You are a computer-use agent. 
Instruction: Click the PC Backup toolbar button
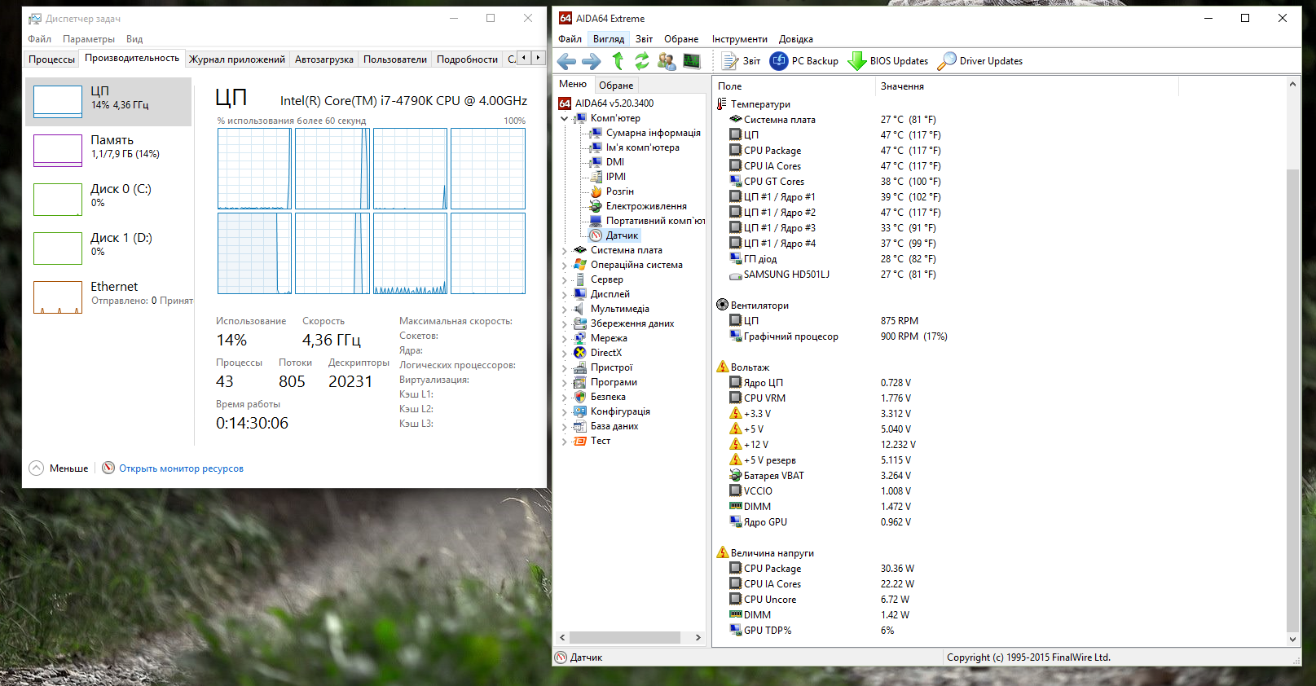click(x=803, y=61)
